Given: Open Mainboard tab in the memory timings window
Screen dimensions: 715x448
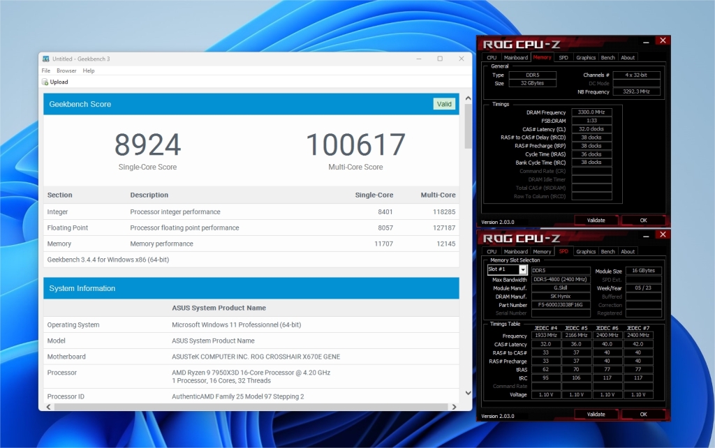Looking at the screenshot, I should 515,58.
